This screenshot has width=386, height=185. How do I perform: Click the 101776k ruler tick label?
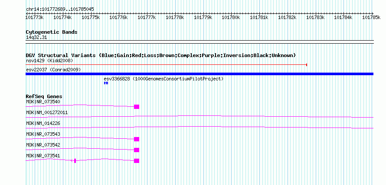(x=119, y=17)
